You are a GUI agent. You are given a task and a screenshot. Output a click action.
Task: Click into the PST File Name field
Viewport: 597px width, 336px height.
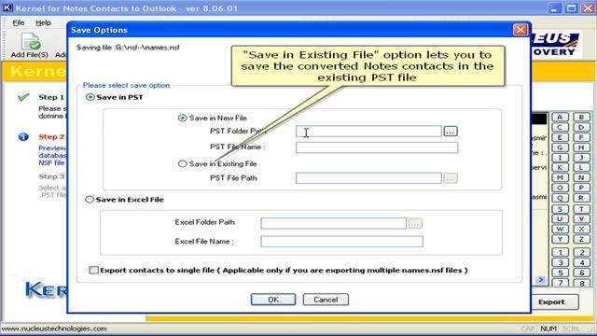coord(377,147)
